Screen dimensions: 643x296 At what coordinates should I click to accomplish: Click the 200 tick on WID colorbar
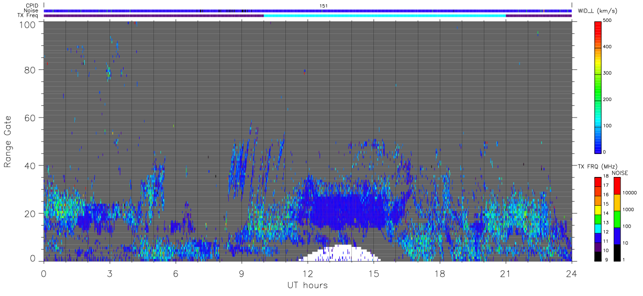[608, 100]
